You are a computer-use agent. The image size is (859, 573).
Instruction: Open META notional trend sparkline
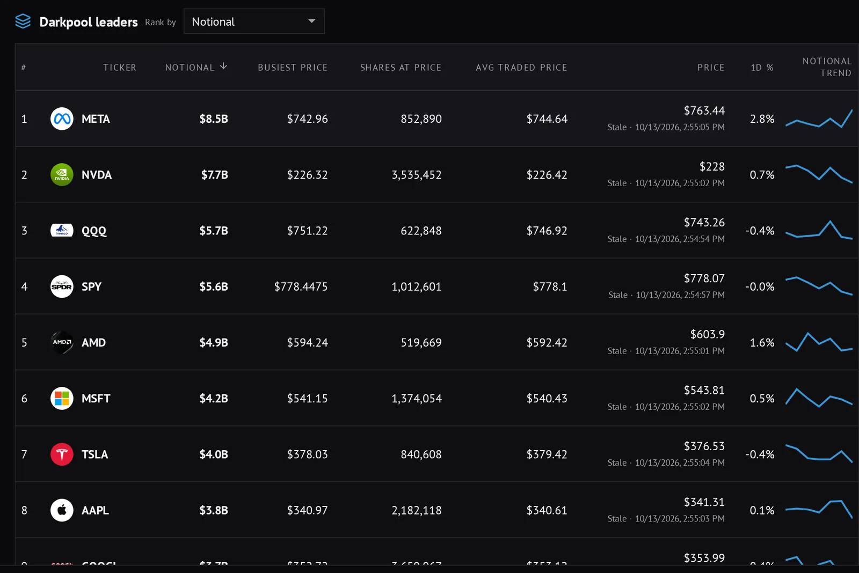coord(819,119)
